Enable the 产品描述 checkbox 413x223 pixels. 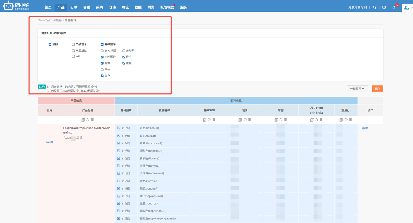pyautogui.click(x=73, y=51)
